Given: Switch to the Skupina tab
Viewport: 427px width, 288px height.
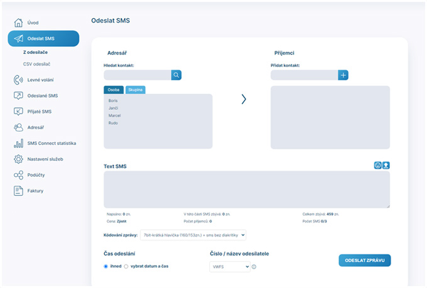Looking at the screenshot, I should (135, 90).
